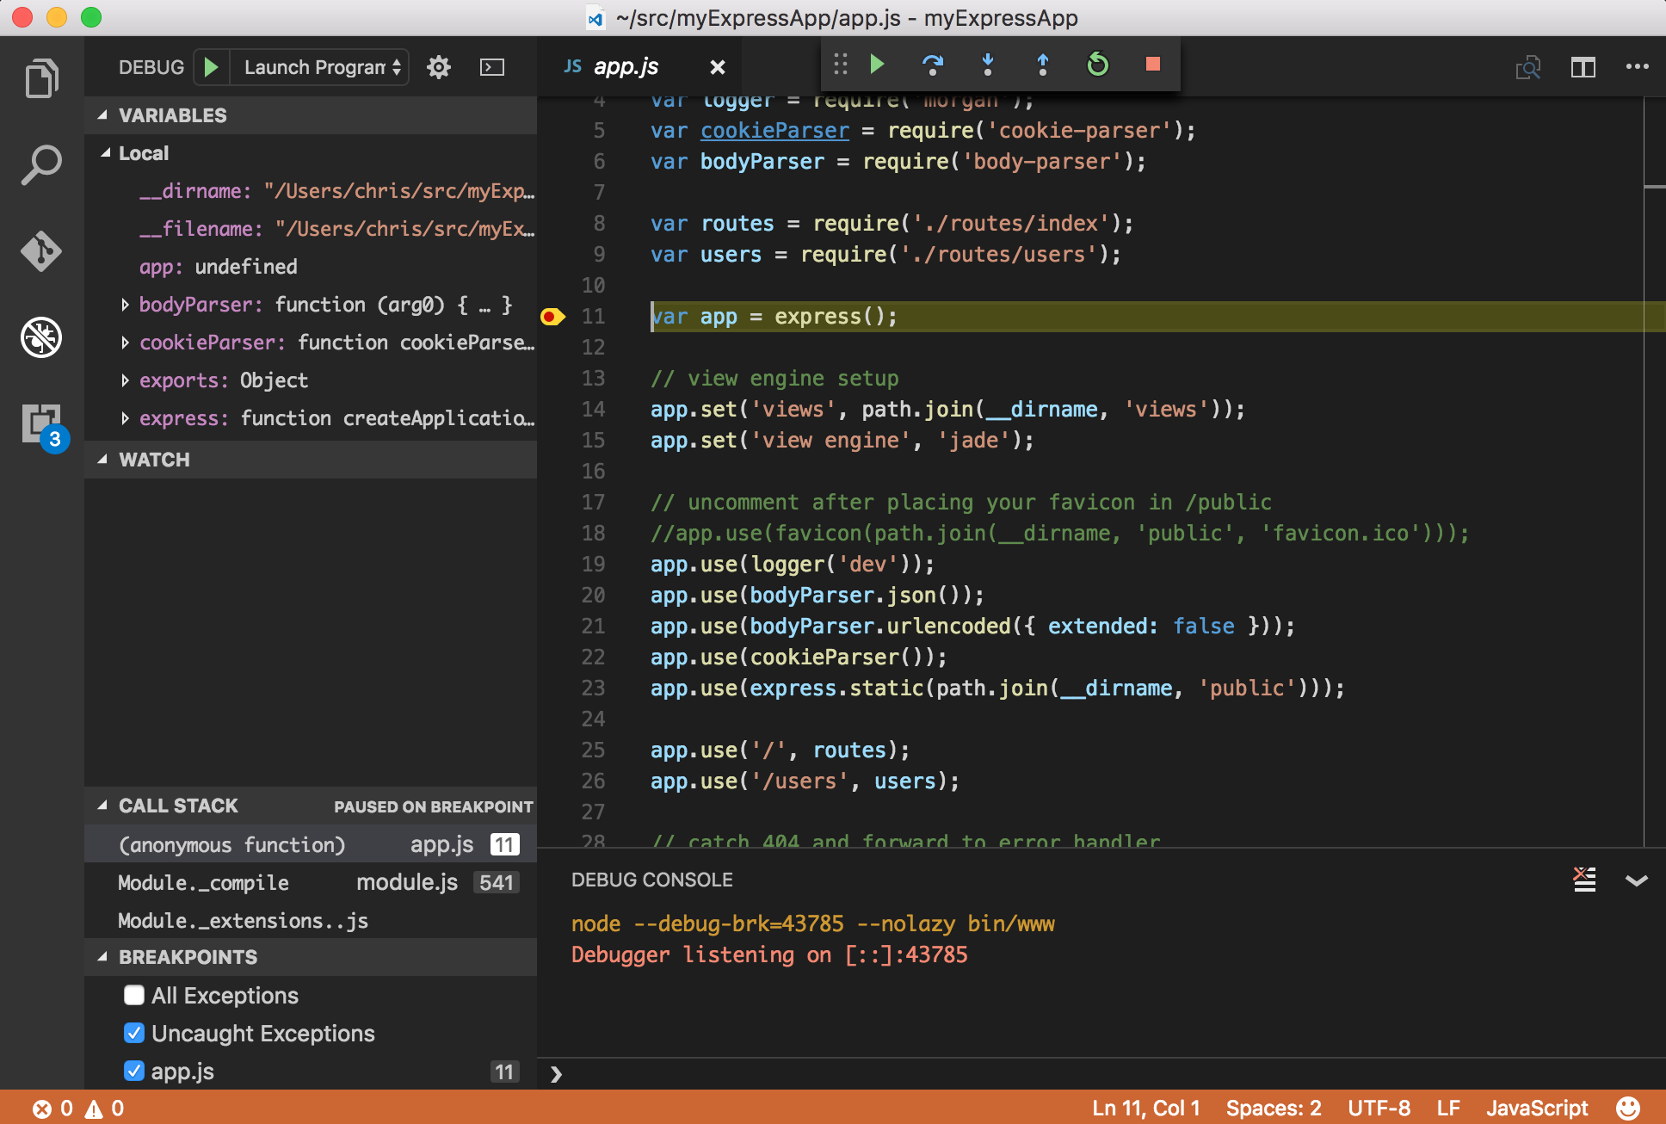Grab the debug toolbar drag handle
Viewport: 1666px width, 1124px height.
pos(840,64)
